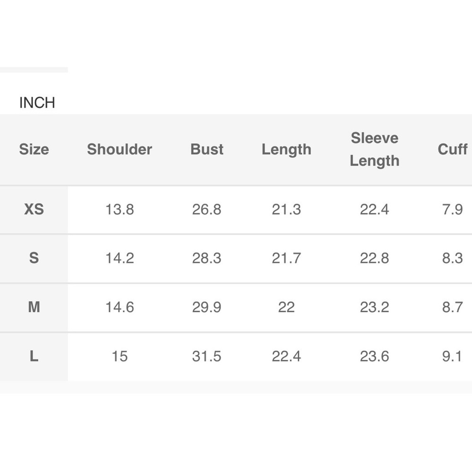Image resolution: width=472 pixels, height=472 pixels.
Task: Click the S sleeve length value 22.8
Action: click(375, 258)
